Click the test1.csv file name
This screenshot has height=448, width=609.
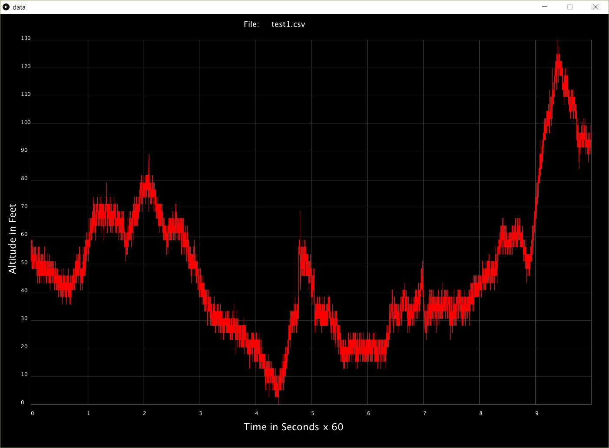288,24
